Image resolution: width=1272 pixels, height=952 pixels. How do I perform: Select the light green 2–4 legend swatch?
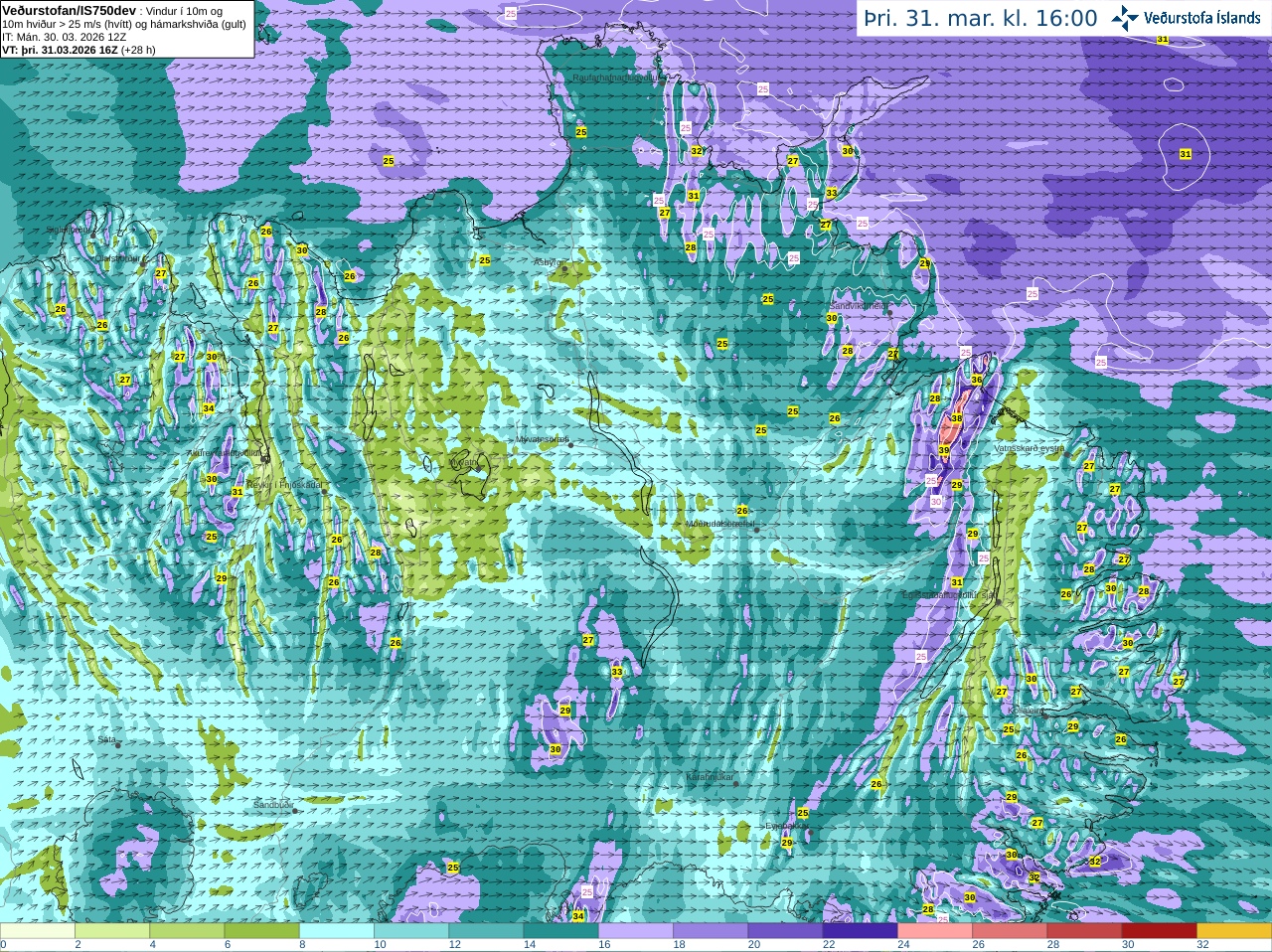pyautogui.click(x=112, y=931)
